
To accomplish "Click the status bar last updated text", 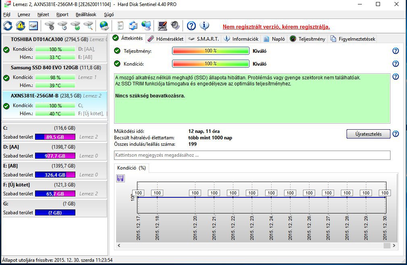I will (x=57, y=260).
